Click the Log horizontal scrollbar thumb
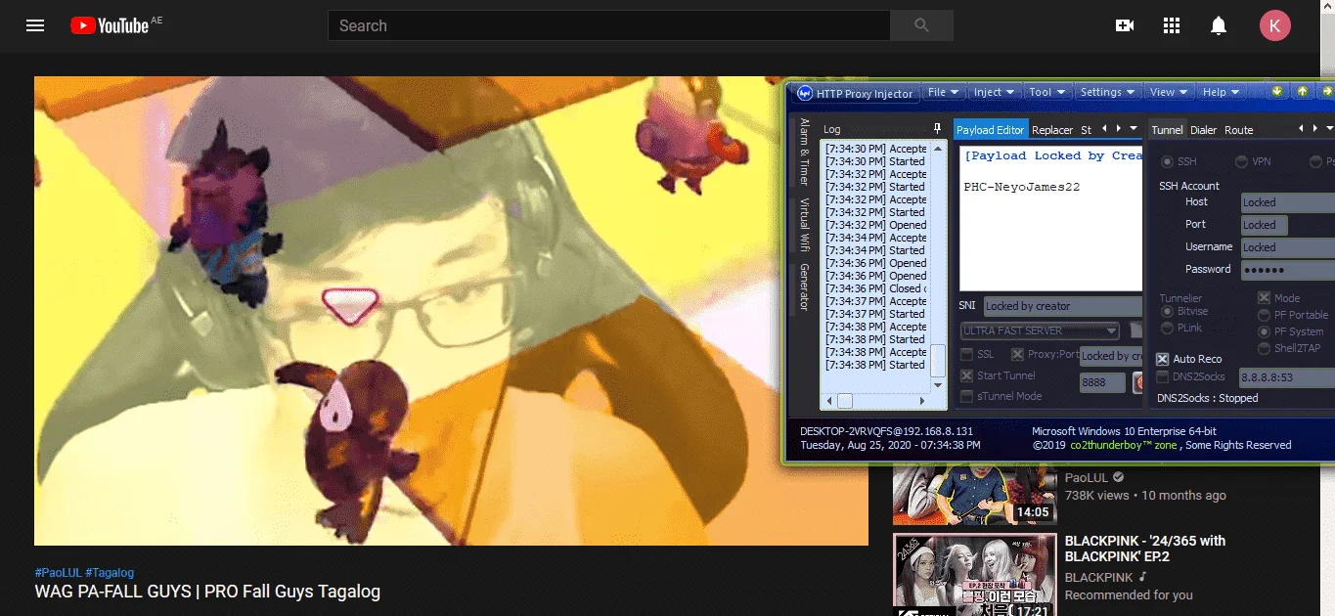 845,401
